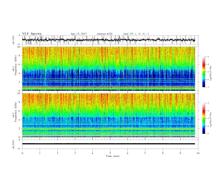This screenshot has width=223, height=172.
Task: Click the "-7" tick on ch.1 colorbar
Action: [208, 87]
